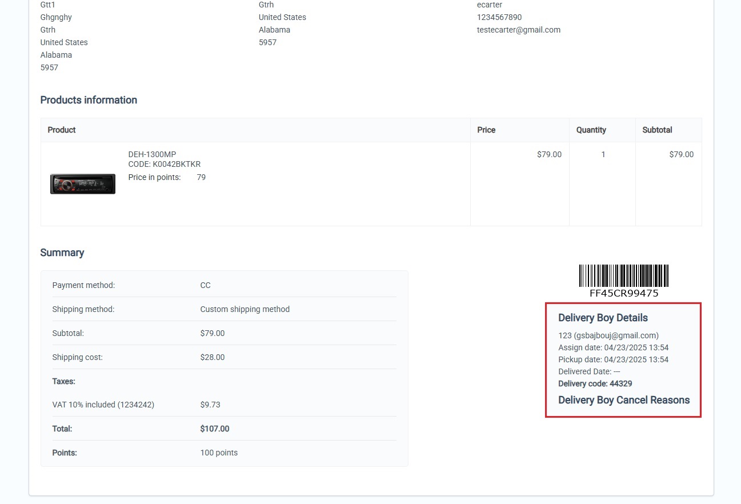Select the Custom shipping method value

pyautogui.click(x=245, y=309)
